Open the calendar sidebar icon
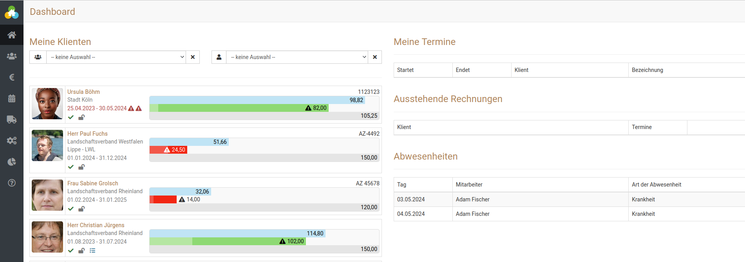 12,99
